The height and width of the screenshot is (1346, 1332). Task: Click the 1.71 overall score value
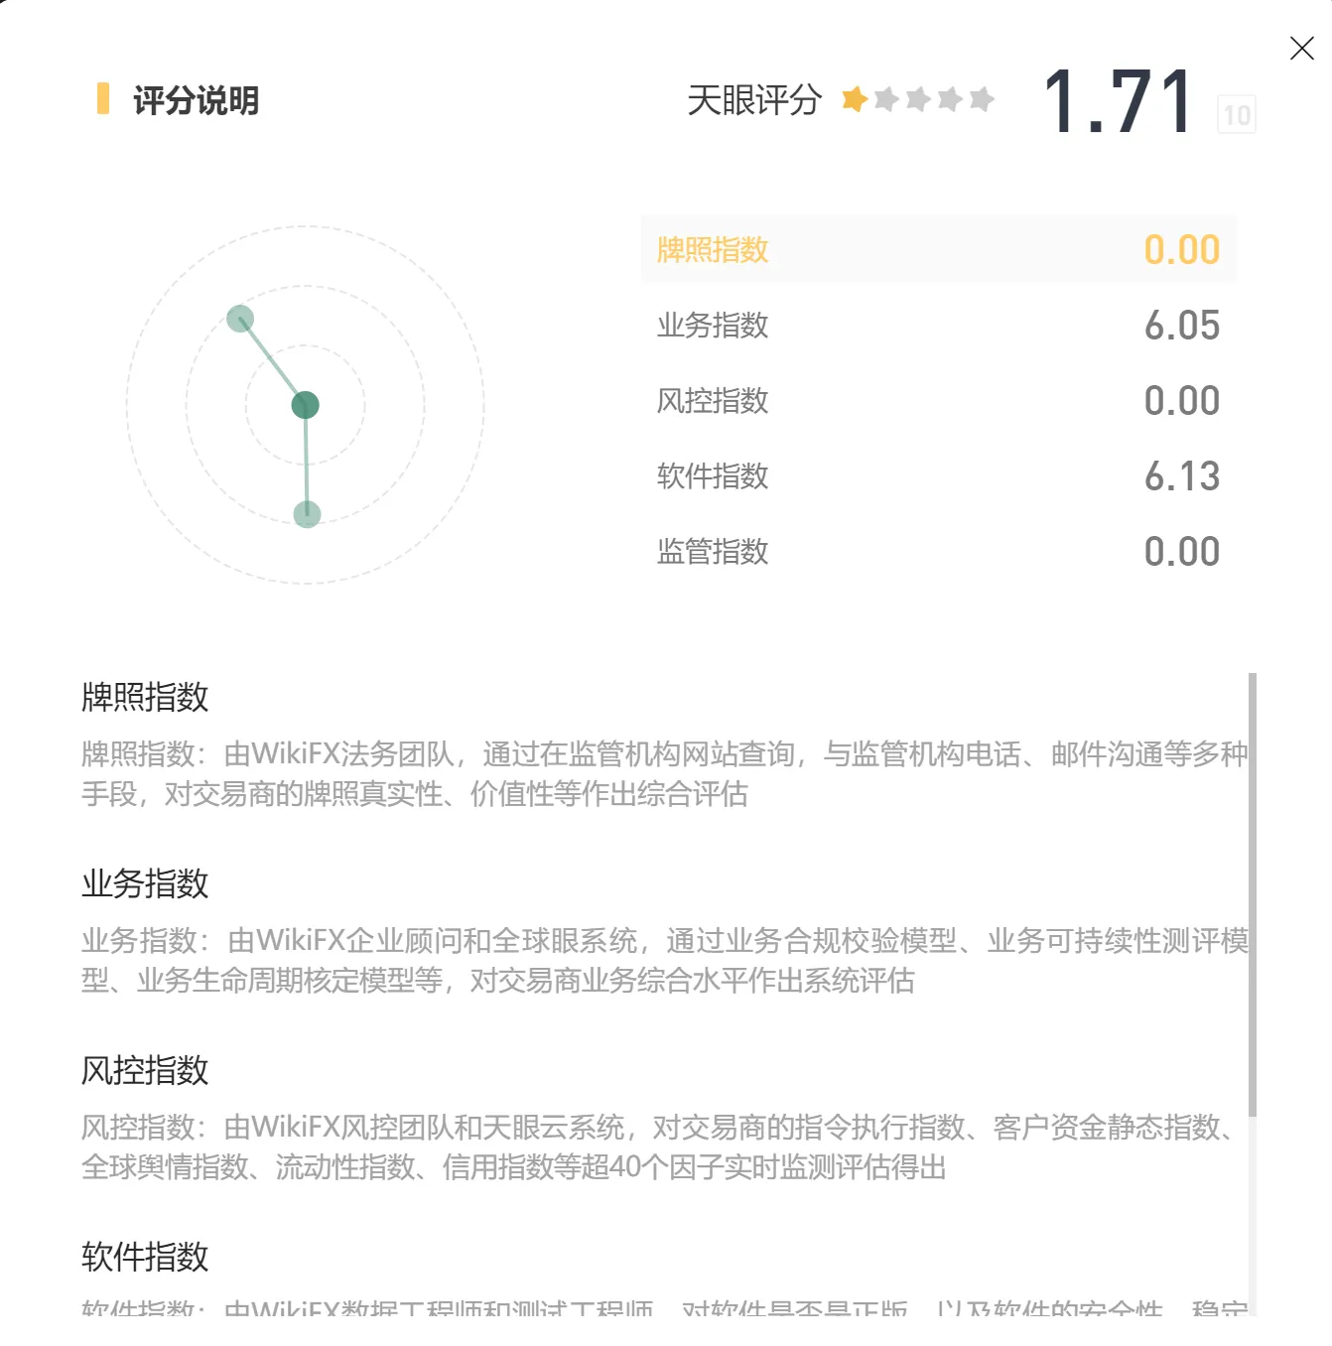(x=1119, y=101)
